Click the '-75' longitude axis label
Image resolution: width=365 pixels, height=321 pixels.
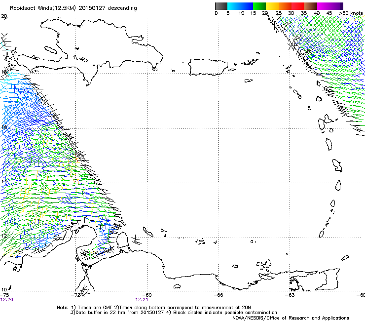click(x=4, y=295)
